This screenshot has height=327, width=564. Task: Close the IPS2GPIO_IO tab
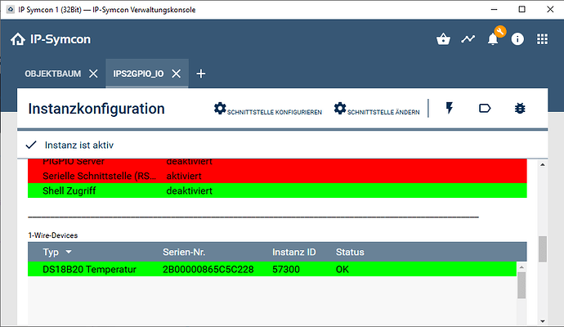click(x=177, y=74)
